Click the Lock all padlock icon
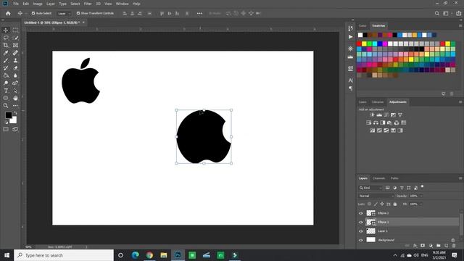Viewport: 464px width, 261px height. [394, 204]
